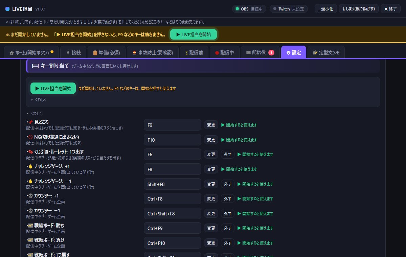Select the 配信前 tab
406x257 pixels.
point(194,52)
